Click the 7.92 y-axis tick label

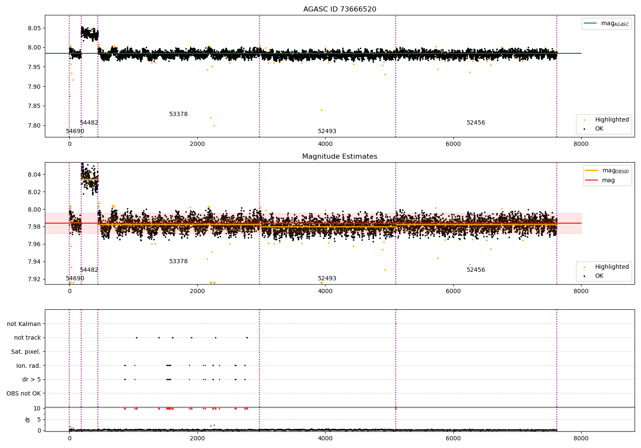34,279
